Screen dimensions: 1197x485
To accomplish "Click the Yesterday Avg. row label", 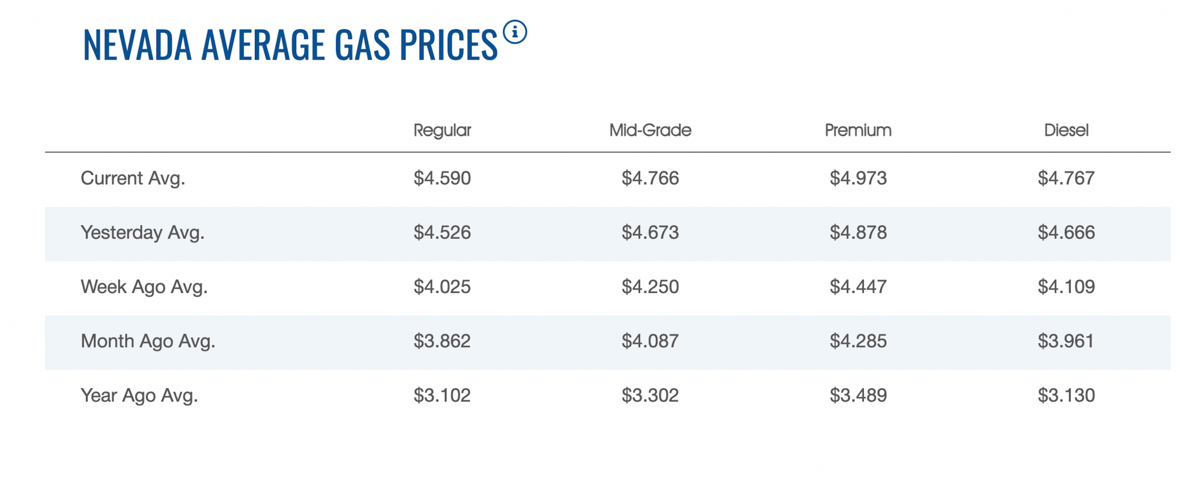I will [143, 232].
